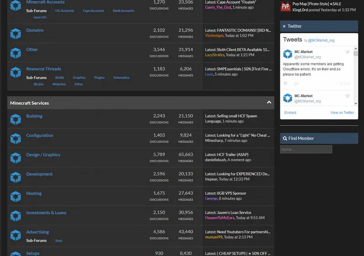Open the Resource Threads forum
This screenshot has height=256, width=364.
[44, 69]
